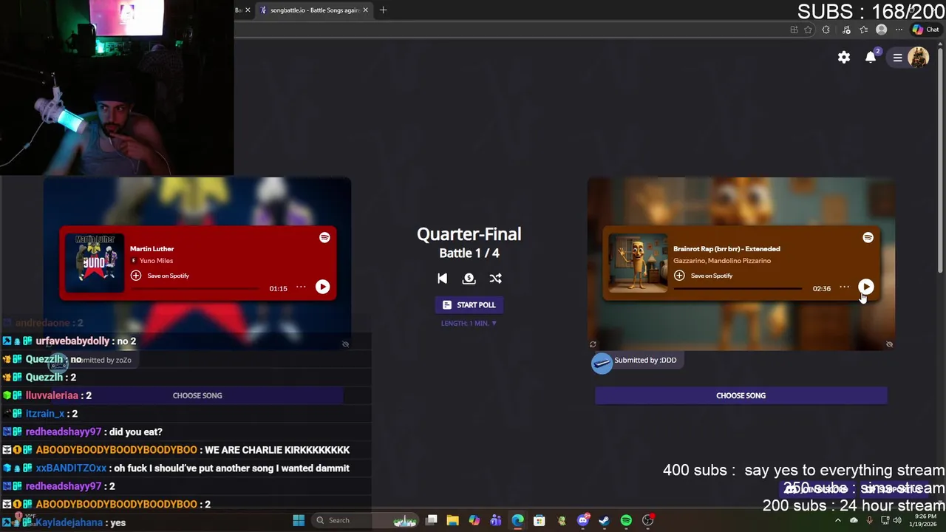The height and width of the screenshot is (532, 946).
Task: Open the songbattle settings gear
Action: coord(844,58)
